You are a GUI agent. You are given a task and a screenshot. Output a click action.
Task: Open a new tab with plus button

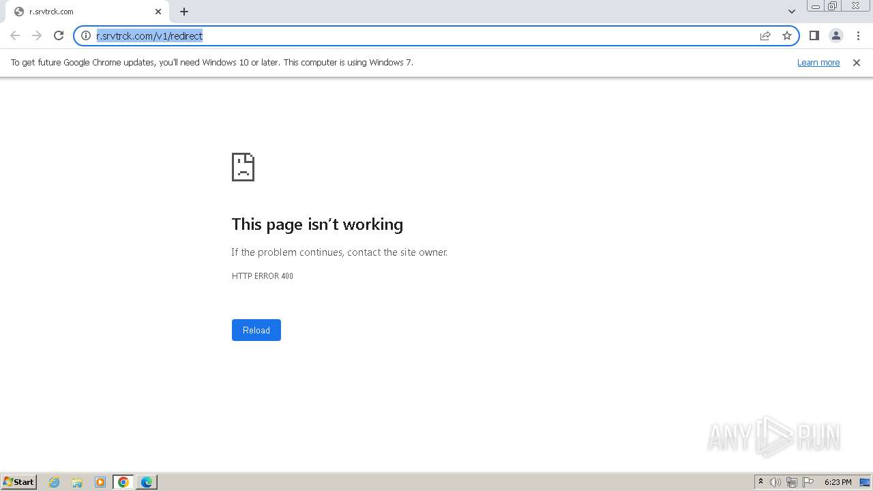(x=184, y=12)
